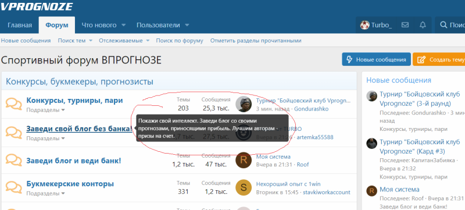Image resolution: width=465 pixels, height=210 pixels.
Task: Open the VPROGNOZE logo home link
Action: click(37, 6)
